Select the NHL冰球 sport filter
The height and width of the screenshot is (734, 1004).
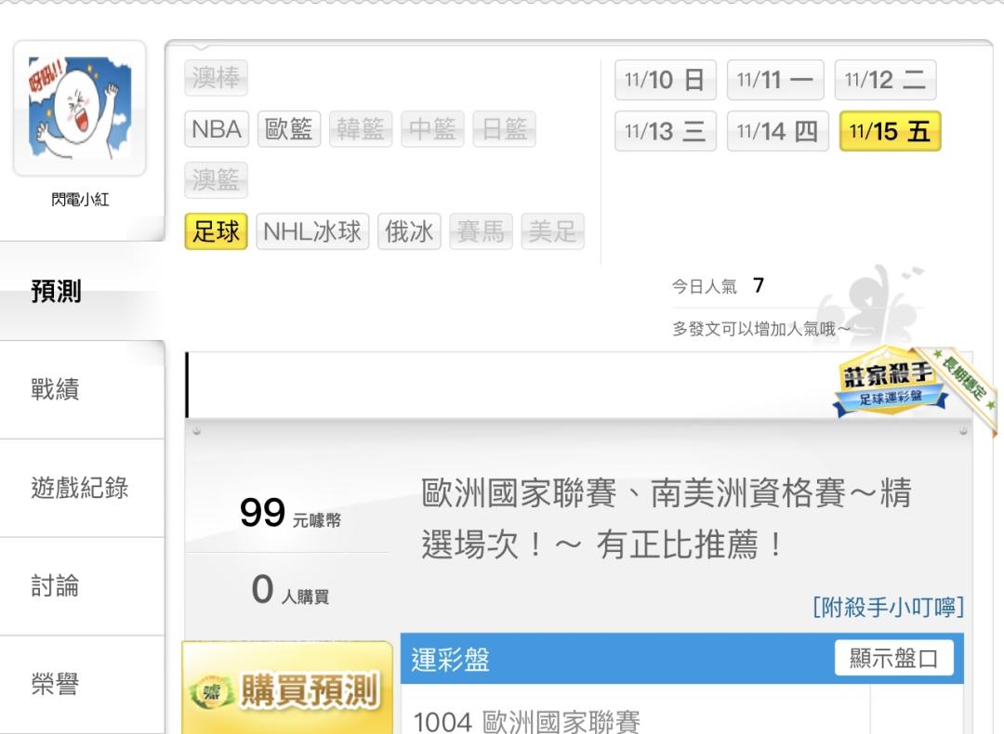click(x=312, y=231)
